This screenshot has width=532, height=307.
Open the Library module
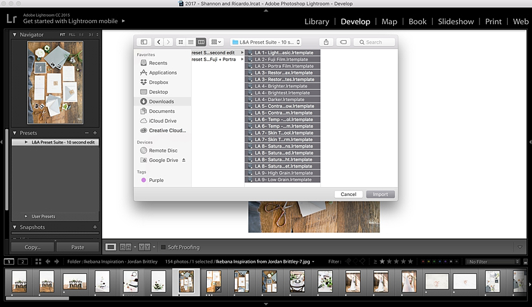[x=317, y=21]
